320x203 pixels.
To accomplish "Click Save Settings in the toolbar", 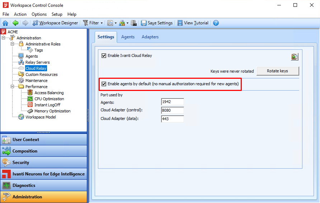I will click(156, 23).
